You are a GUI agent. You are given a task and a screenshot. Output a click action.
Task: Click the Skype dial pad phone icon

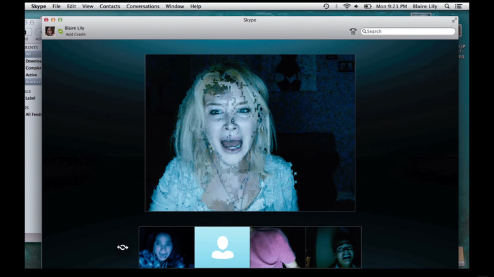coord(353,31)
